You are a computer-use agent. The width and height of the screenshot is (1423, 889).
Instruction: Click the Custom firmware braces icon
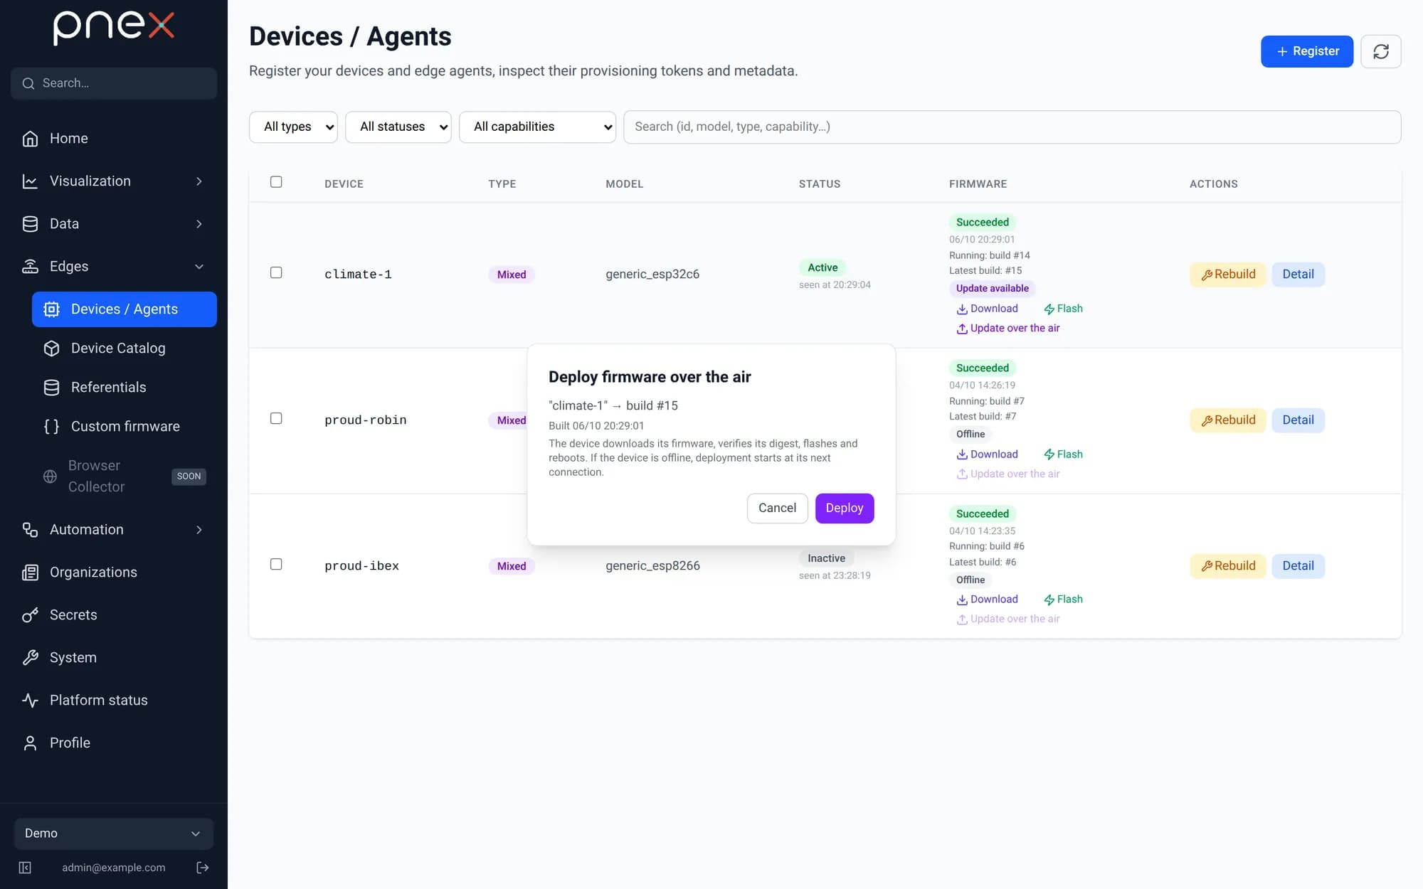51,426
